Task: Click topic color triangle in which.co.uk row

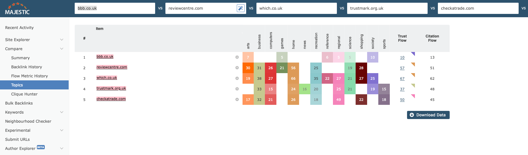Action: [413, 75]
